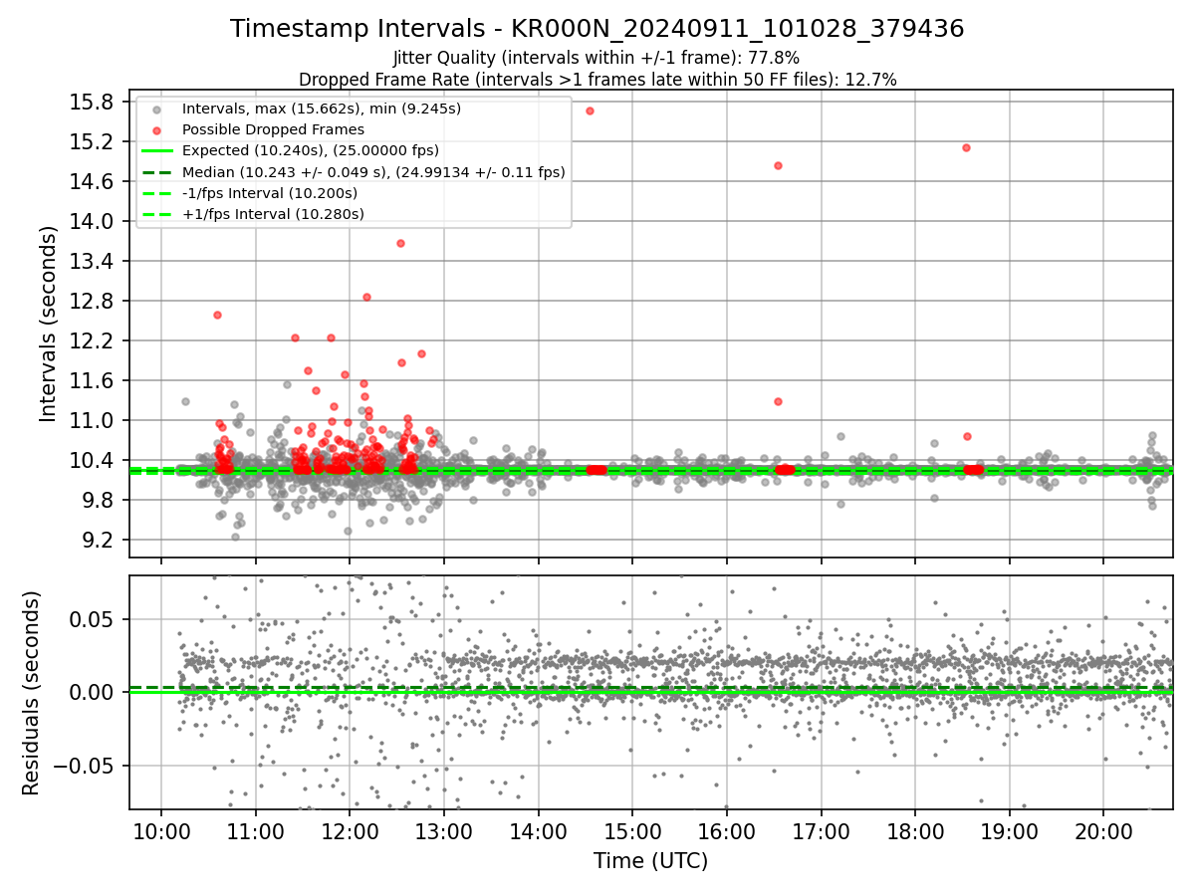Click the red dropped-frame point near 14.8 seconds at 16:30

[778, 165]
